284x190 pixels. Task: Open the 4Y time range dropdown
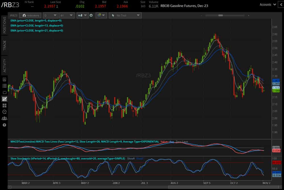click(x=66, y=16)
